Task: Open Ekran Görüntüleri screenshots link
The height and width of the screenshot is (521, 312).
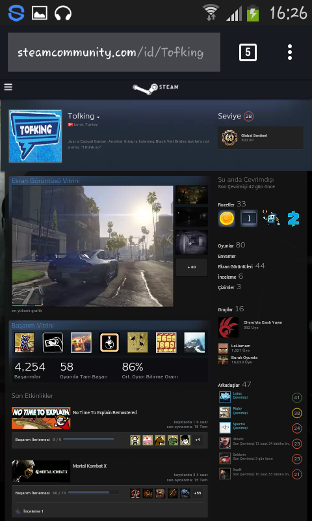Action: [241, 266]
